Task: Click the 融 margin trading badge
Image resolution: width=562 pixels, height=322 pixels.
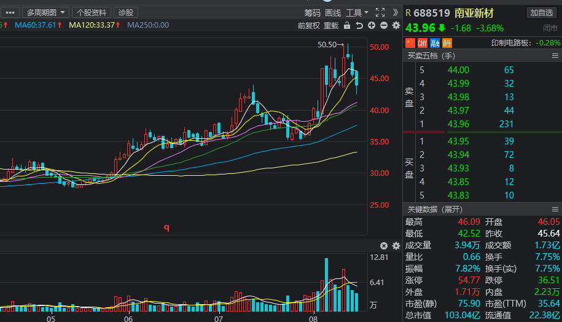Action: click(435, 43)
